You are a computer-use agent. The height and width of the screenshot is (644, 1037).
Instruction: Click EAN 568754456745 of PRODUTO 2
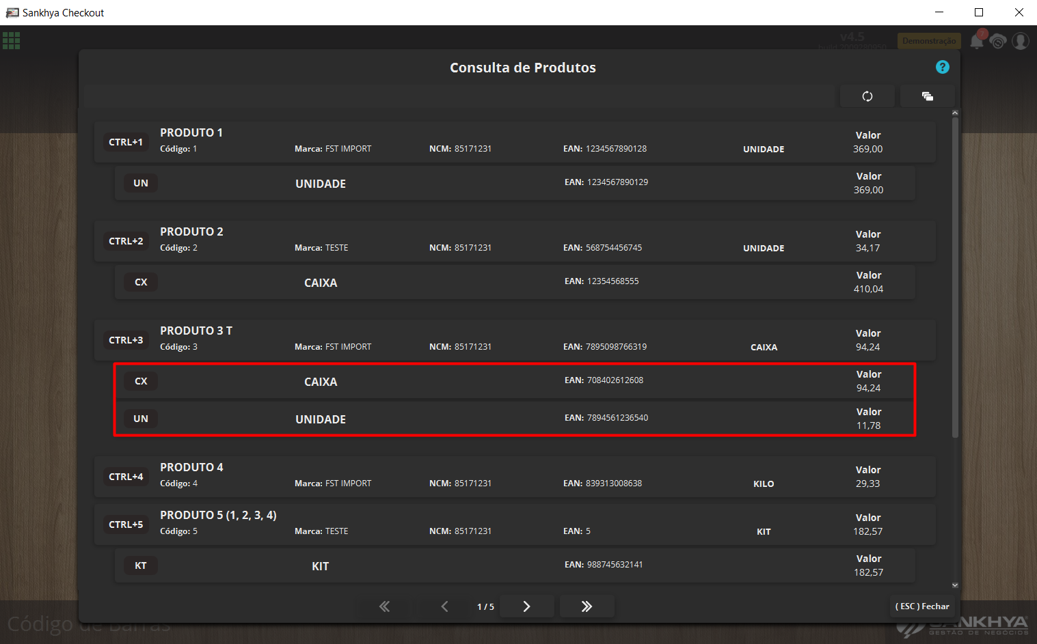click(x=602, y=248)
